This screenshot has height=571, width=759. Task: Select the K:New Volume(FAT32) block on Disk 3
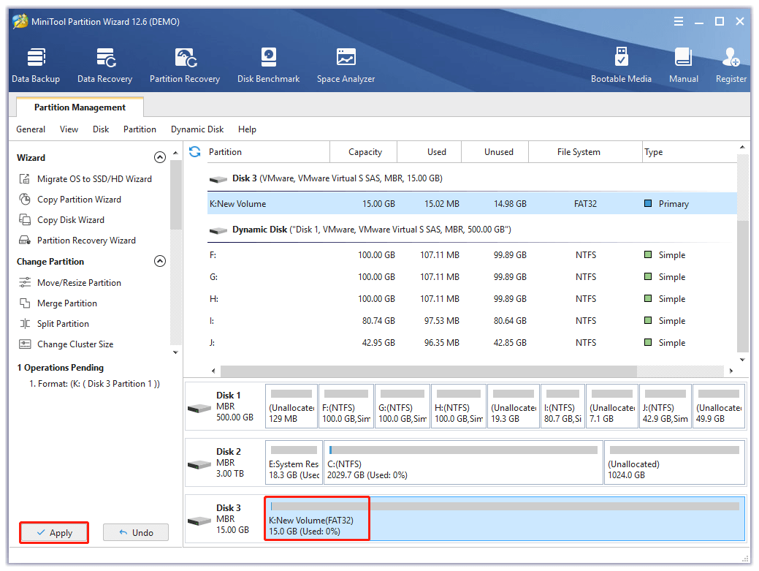point(505,518)
